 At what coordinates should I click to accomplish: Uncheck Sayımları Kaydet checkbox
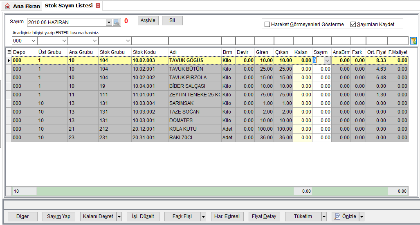click(x=353, y=25)
